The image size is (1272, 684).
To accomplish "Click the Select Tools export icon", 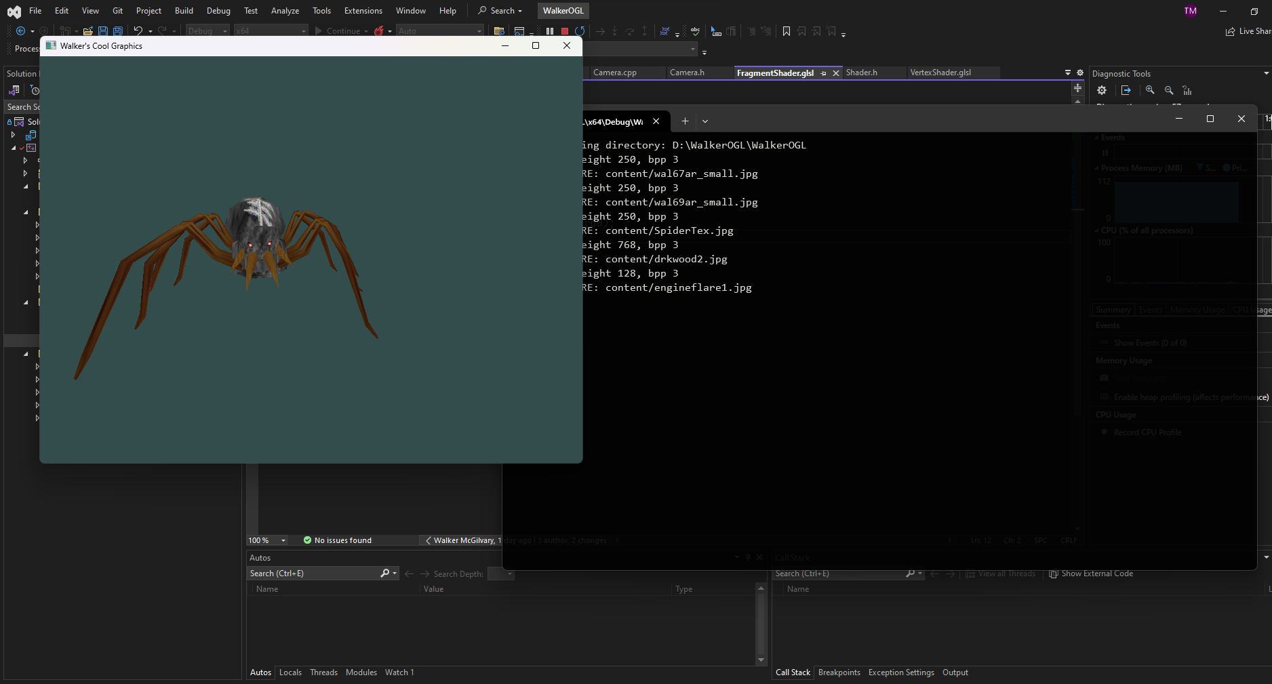I will [x=1126, y=90].
